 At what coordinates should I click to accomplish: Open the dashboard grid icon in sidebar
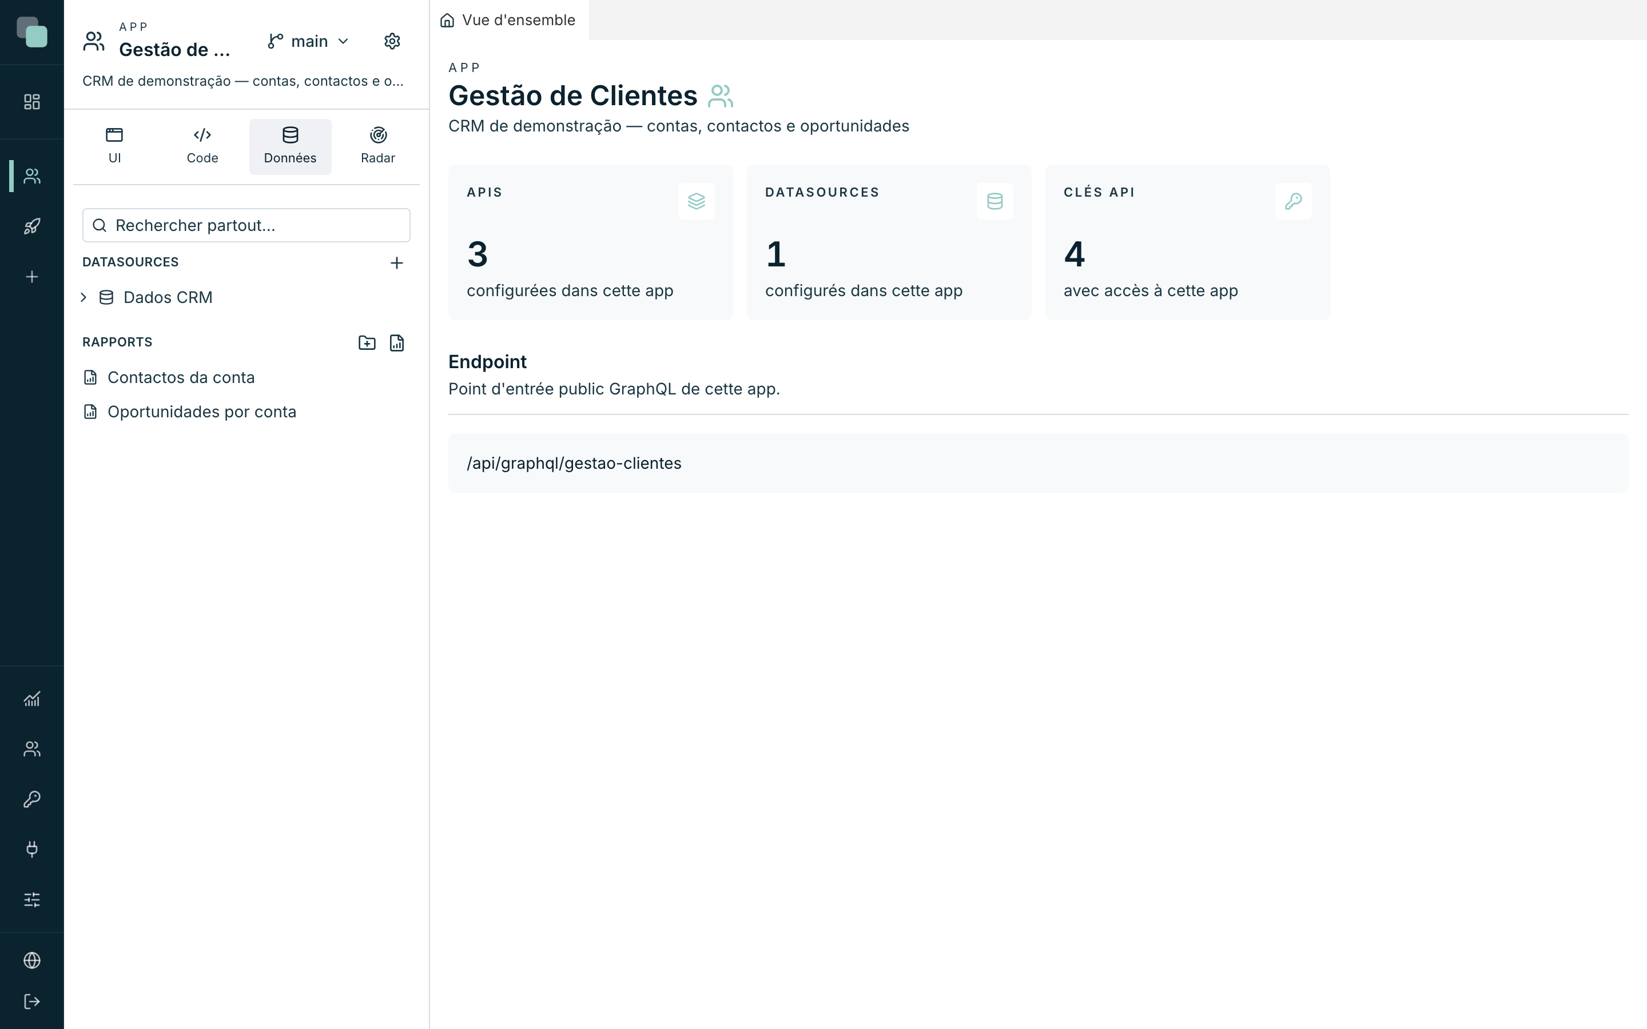(32, 102)
